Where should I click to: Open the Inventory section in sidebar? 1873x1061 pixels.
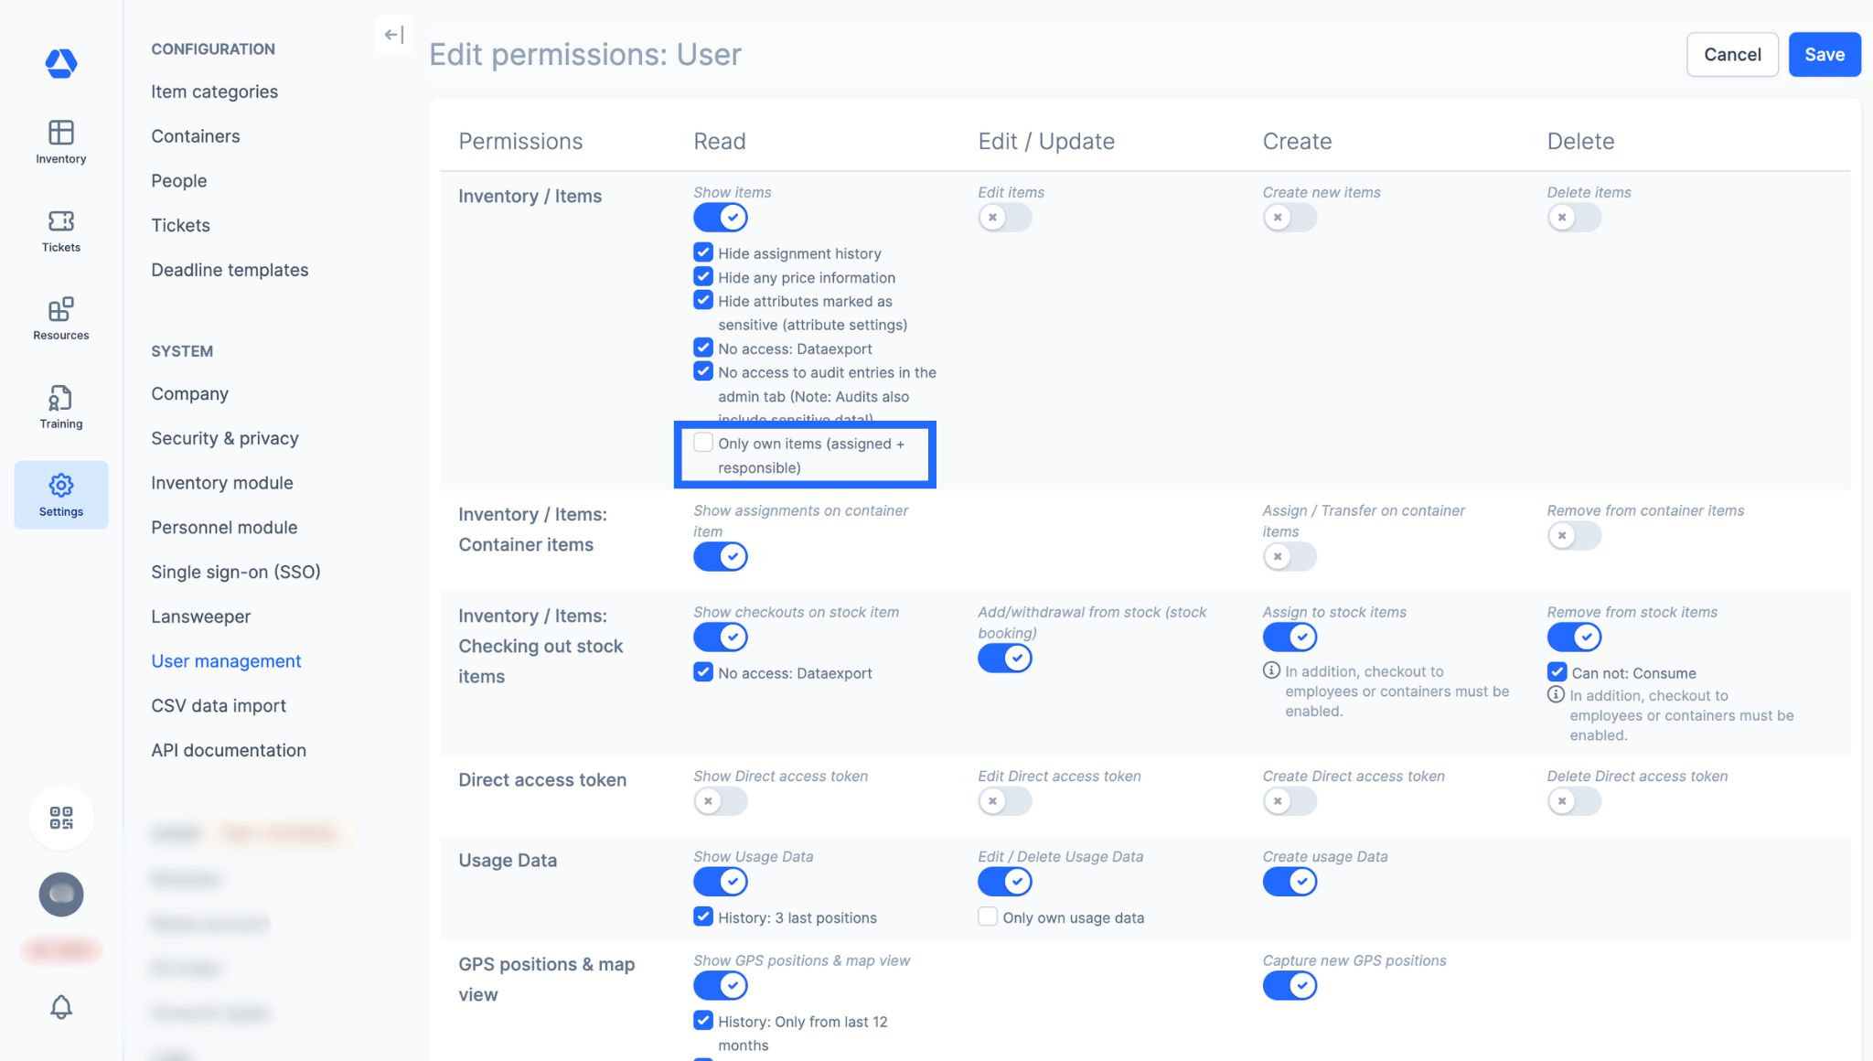coord(61,142)
